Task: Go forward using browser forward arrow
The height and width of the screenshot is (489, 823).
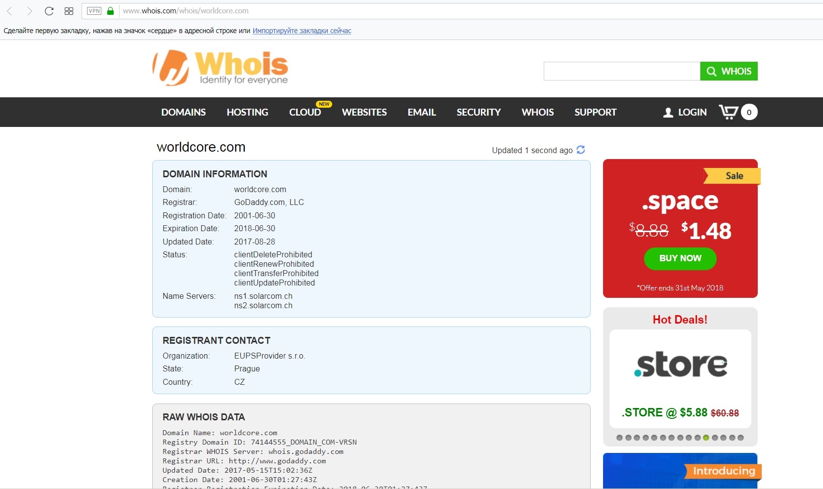Action: tap(29, 11)
